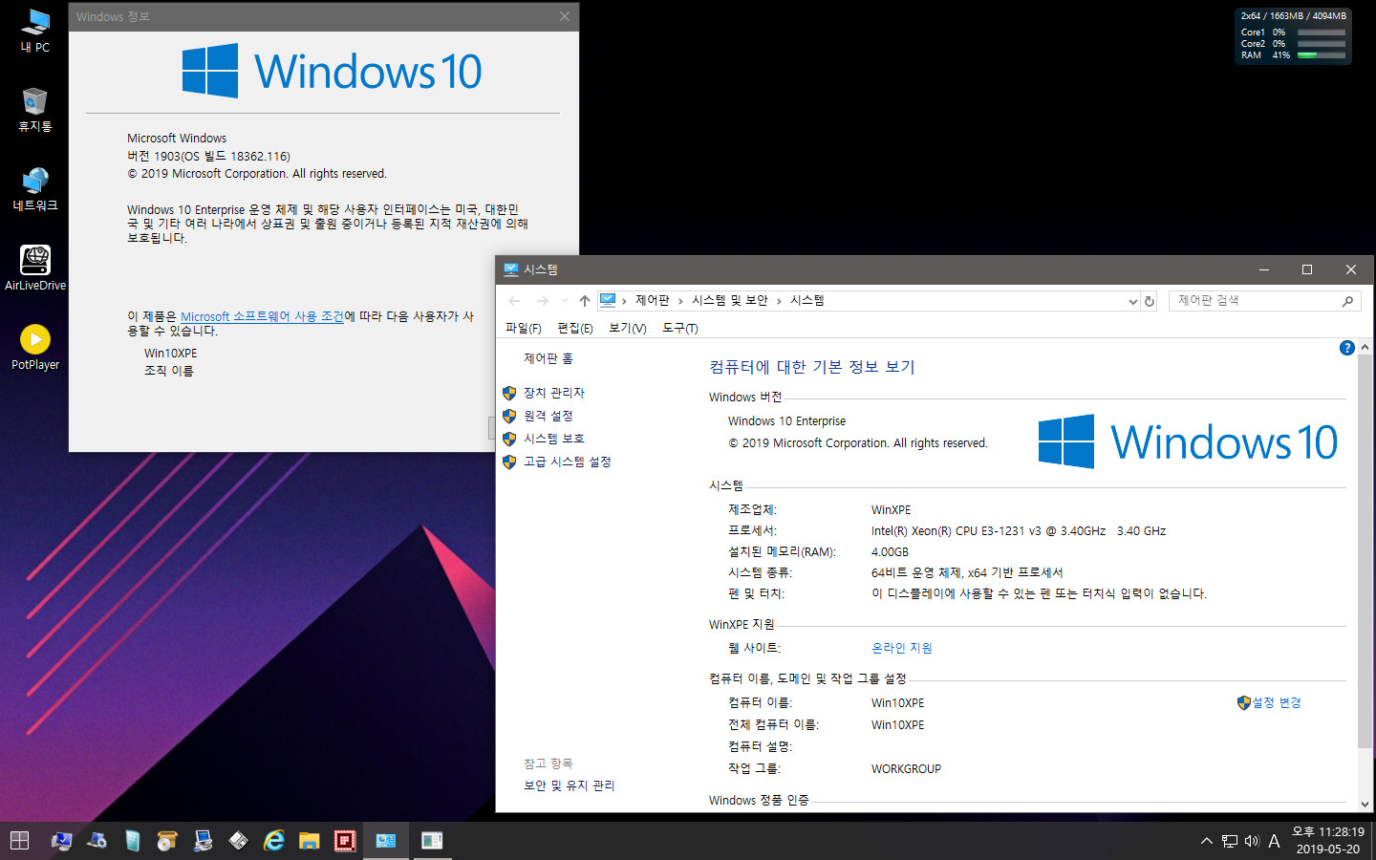
Task: Expand chevron after 시스템 및 보안 breadcrumb
Action: tap(779, 301)
